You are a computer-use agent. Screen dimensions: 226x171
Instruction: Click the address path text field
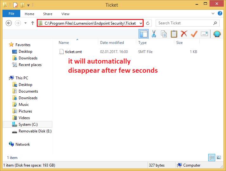coord(90,23)
